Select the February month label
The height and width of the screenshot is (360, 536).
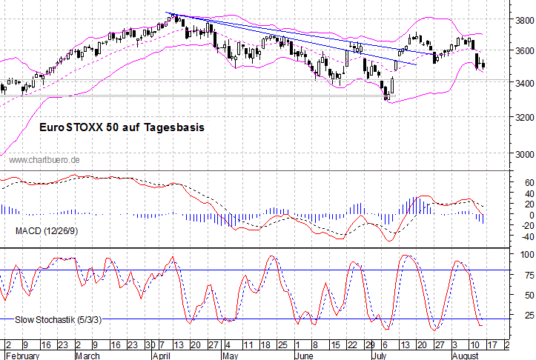click(x=22, y=356)
